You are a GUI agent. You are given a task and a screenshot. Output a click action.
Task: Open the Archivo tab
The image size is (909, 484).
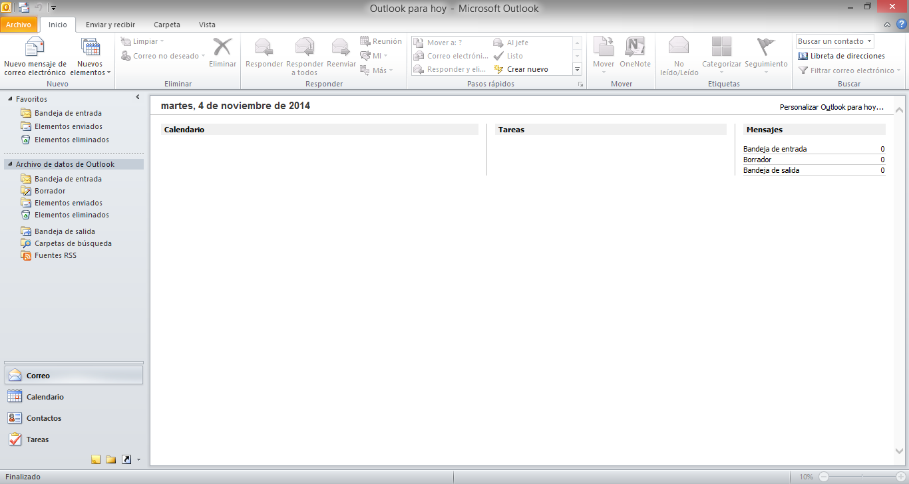(19, 25)
